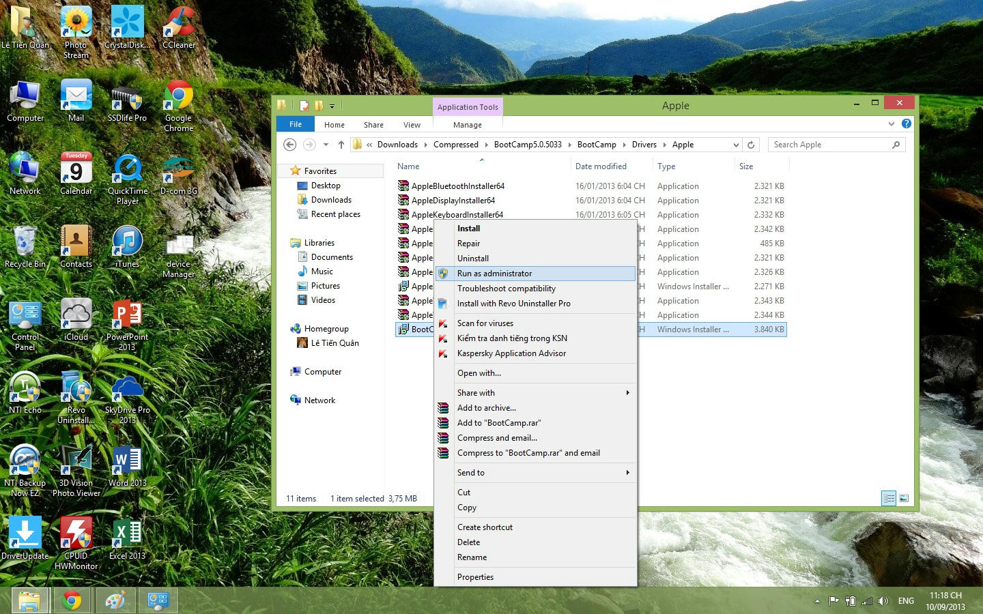Choose Install from context menu
983x614 pixels.
pyautogui.click(x=535, y=229)
